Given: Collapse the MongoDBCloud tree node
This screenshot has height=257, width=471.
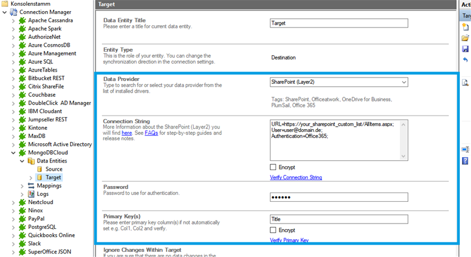Looking at the screenshot, I should 14,153.
